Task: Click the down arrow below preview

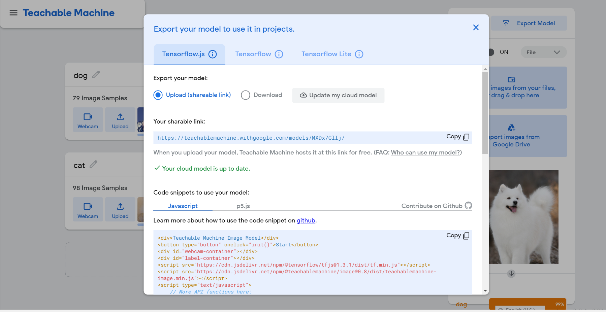Action: (511, 274)
